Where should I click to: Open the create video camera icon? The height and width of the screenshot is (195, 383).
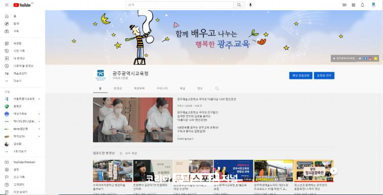point(344,5)
